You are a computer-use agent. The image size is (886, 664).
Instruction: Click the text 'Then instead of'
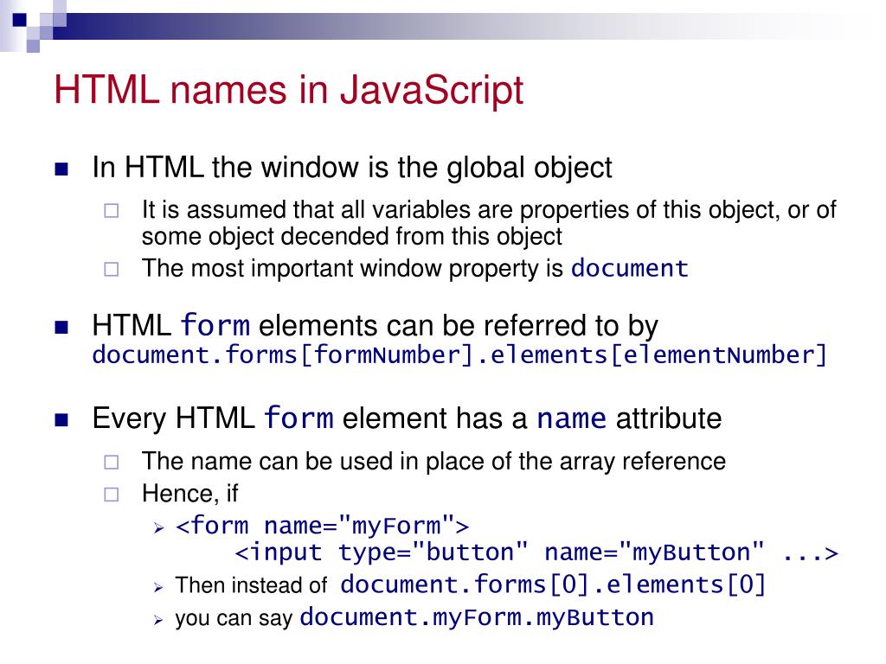(251, 585)
